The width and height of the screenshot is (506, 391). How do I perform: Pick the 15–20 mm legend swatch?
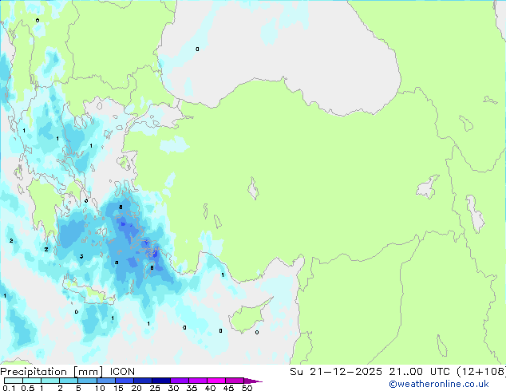125,381
